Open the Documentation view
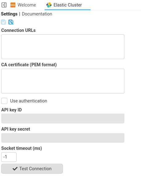The height and width of the screenshot is (182, 141). (x=37, y=14)
